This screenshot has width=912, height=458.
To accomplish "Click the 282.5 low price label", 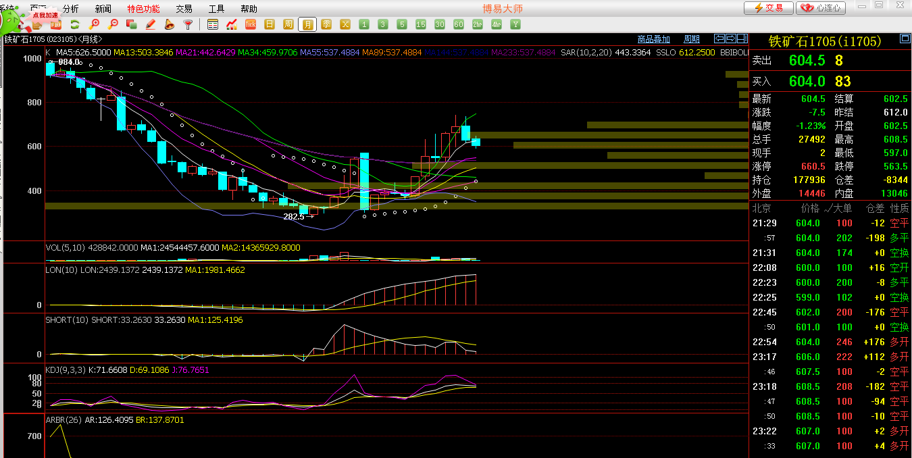I will click(x=294, y=217).
